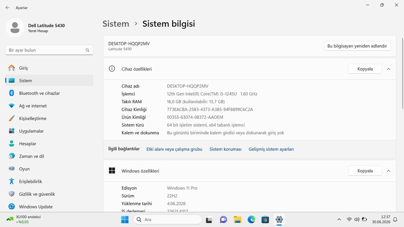Open the user account avatar
Screen dimensions: 404x227
[15, 28]
